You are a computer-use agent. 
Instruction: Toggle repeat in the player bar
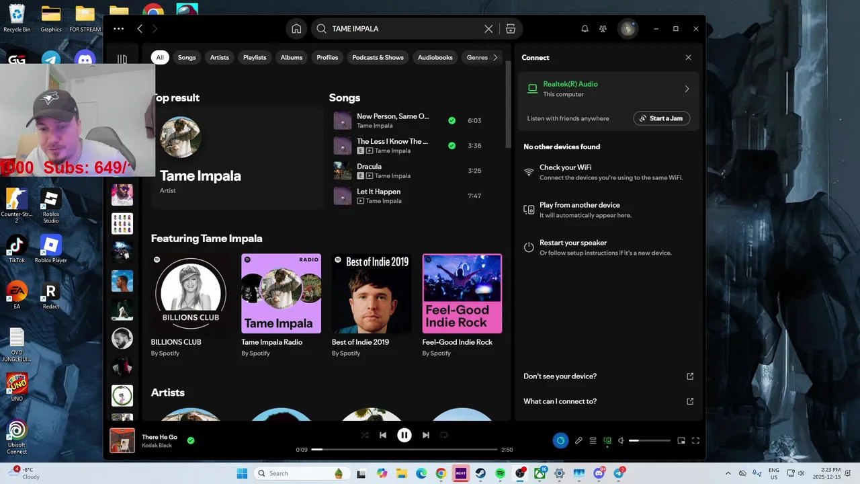444,435
